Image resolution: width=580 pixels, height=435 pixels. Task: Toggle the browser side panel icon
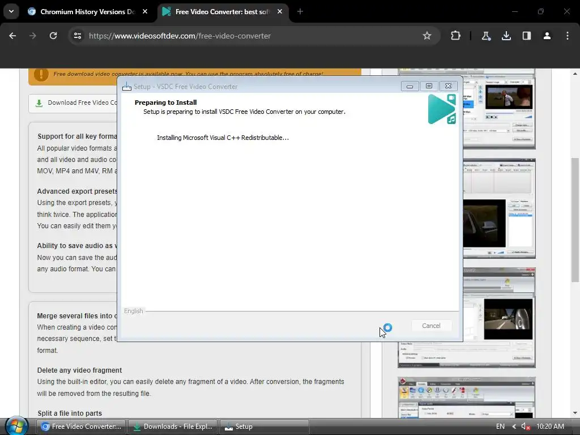pos(526,36)
